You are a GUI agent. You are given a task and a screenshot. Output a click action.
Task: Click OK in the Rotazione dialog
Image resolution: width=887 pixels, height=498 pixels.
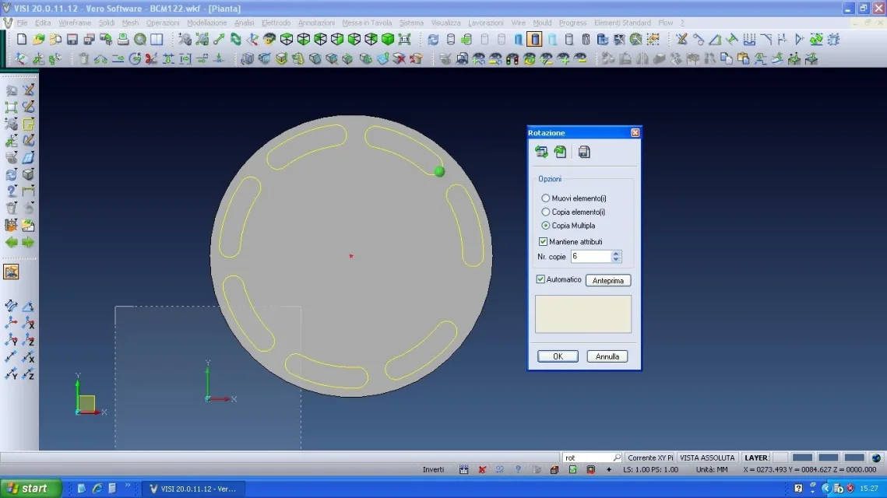(558, 356)
